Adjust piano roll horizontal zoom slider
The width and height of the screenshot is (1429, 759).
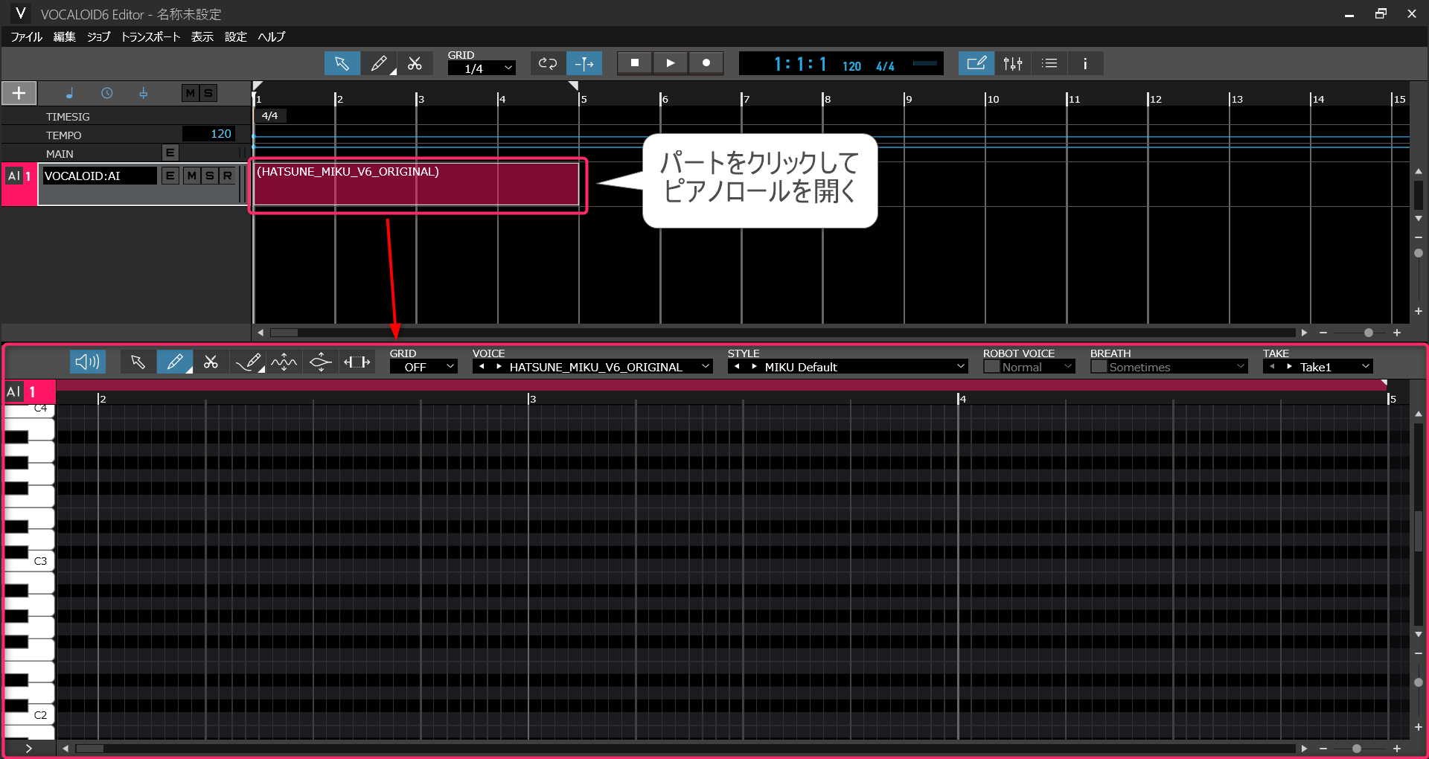coord(1357,749)
